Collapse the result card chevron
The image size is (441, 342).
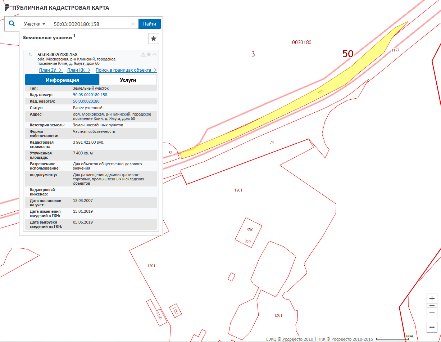[x=155, y=54]
